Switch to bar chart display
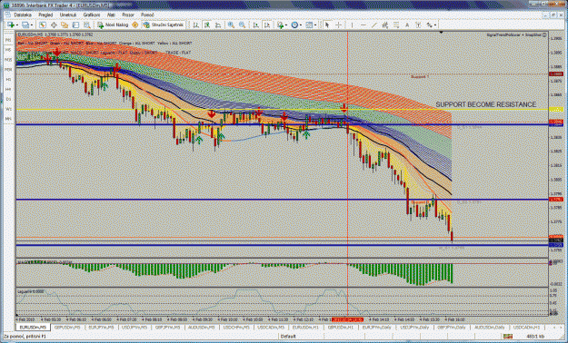Screen dimensions: 568x343 pyautogui.click(x=195, y=25)
